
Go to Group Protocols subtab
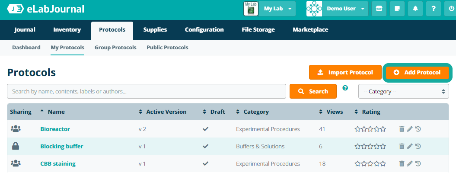tap(115, 48)
